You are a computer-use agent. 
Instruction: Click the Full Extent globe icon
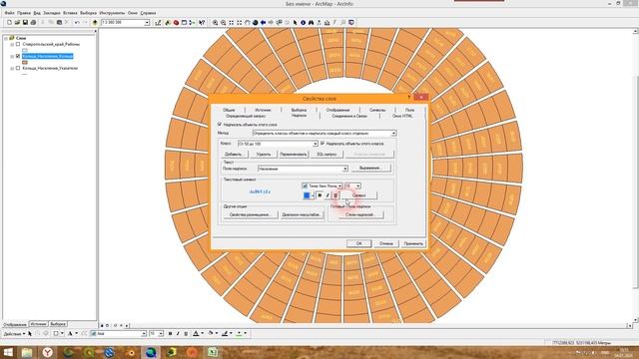click(x=256, y=23)
